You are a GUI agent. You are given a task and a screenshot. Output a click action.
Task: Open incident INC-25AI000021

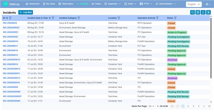click(x=11, y=32)
